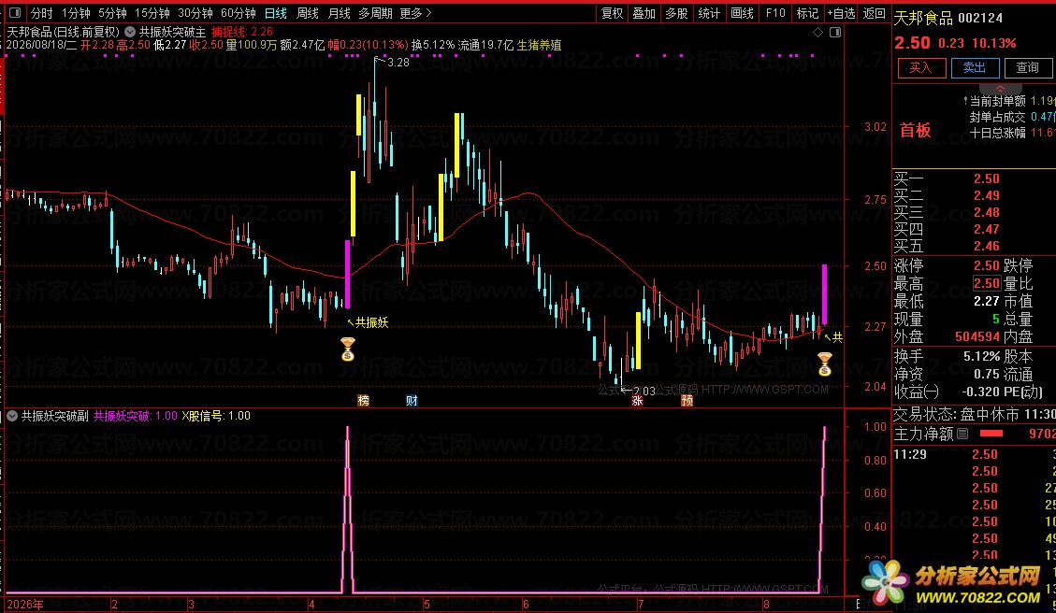Click the 卖出 sell button

975,68
